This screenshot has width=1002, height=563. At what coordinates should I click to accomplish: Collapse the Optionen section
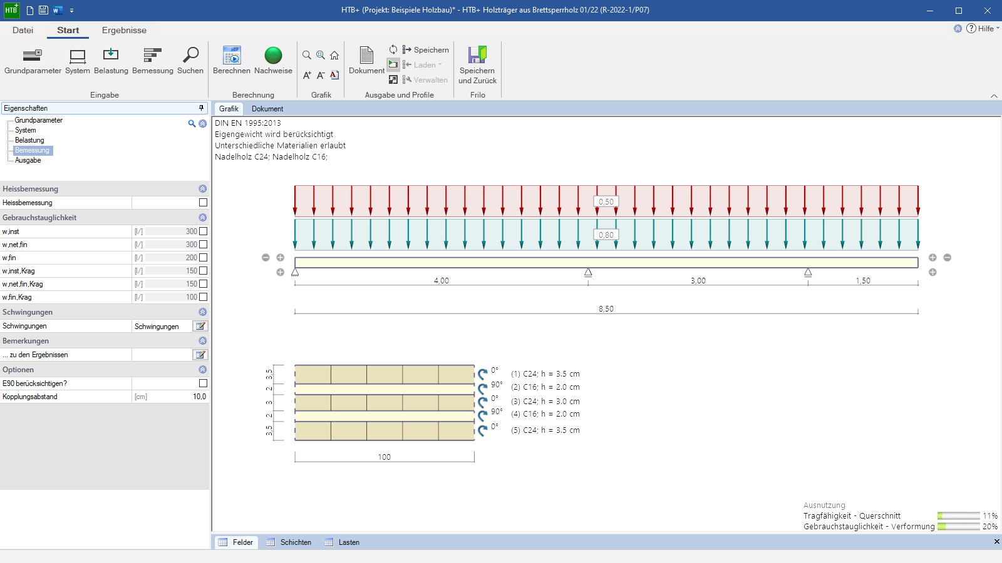point(202,369)
